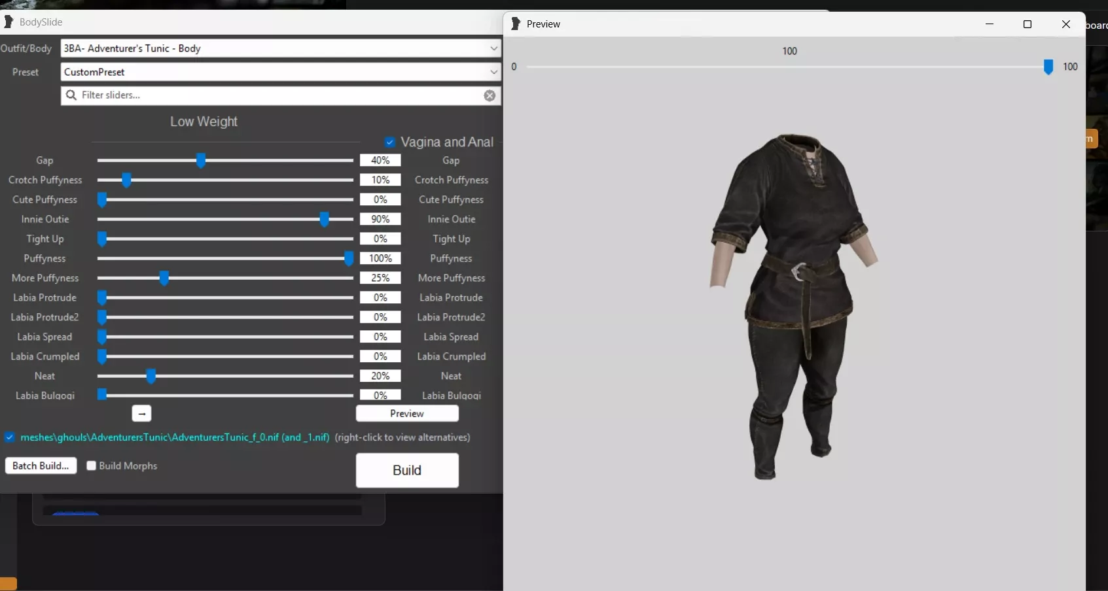Click the Neat 20% value field

point(380,376)
